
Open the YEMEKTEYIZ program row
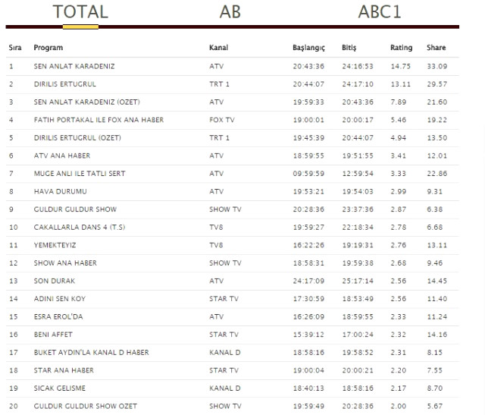tap(55, 245)
